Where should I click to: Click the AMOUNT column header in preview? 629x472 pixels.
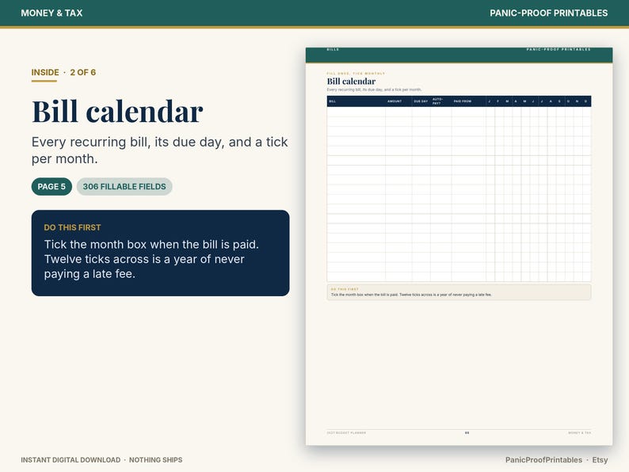395,101
